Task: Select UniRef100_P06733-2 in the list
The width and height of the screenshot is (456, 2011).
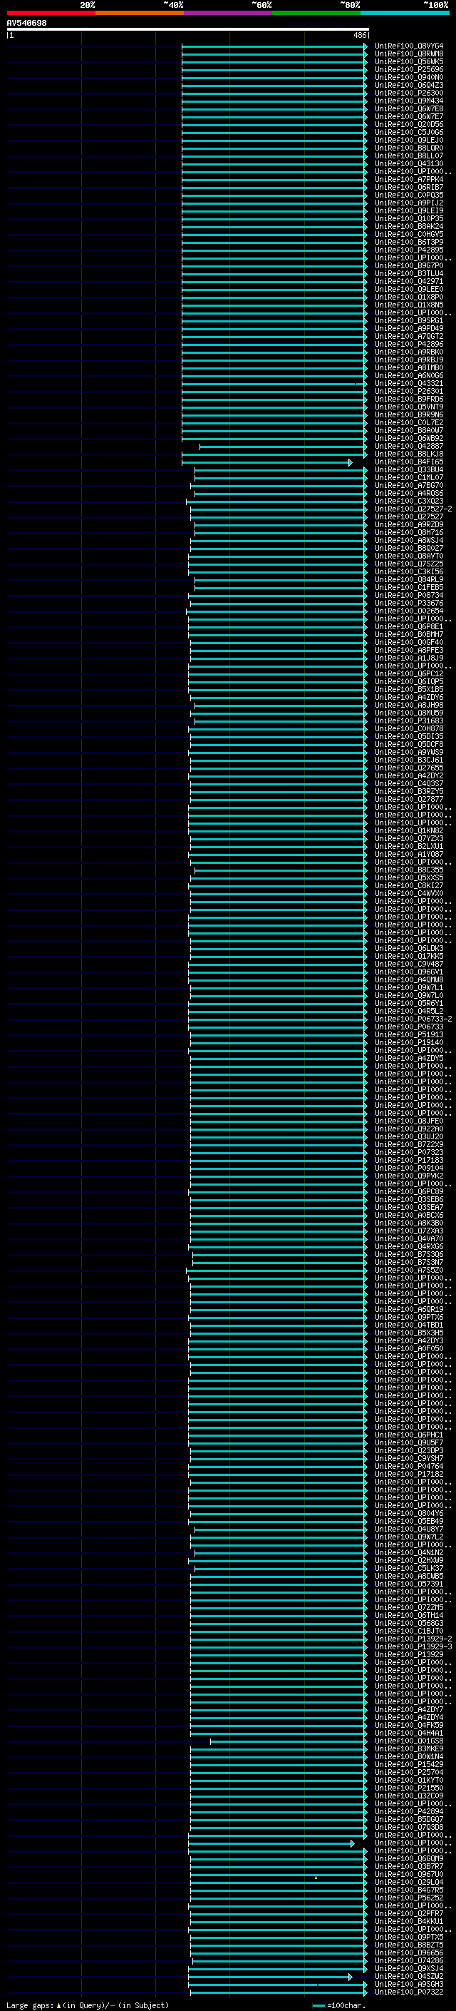Action: (x=413, y=1019)
